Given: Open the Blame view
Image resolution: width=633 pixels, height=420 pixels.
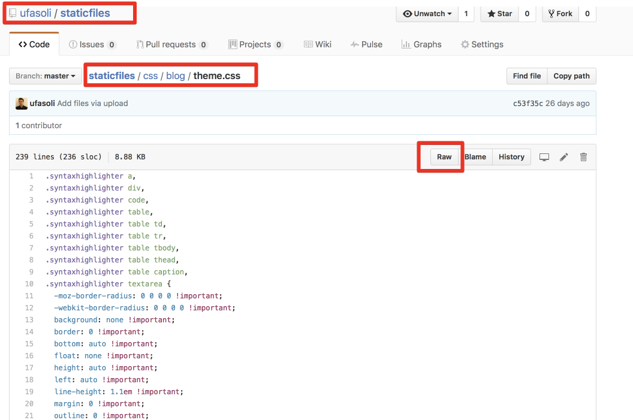Looking at the screenshot, I should click(x=475, y=157).
